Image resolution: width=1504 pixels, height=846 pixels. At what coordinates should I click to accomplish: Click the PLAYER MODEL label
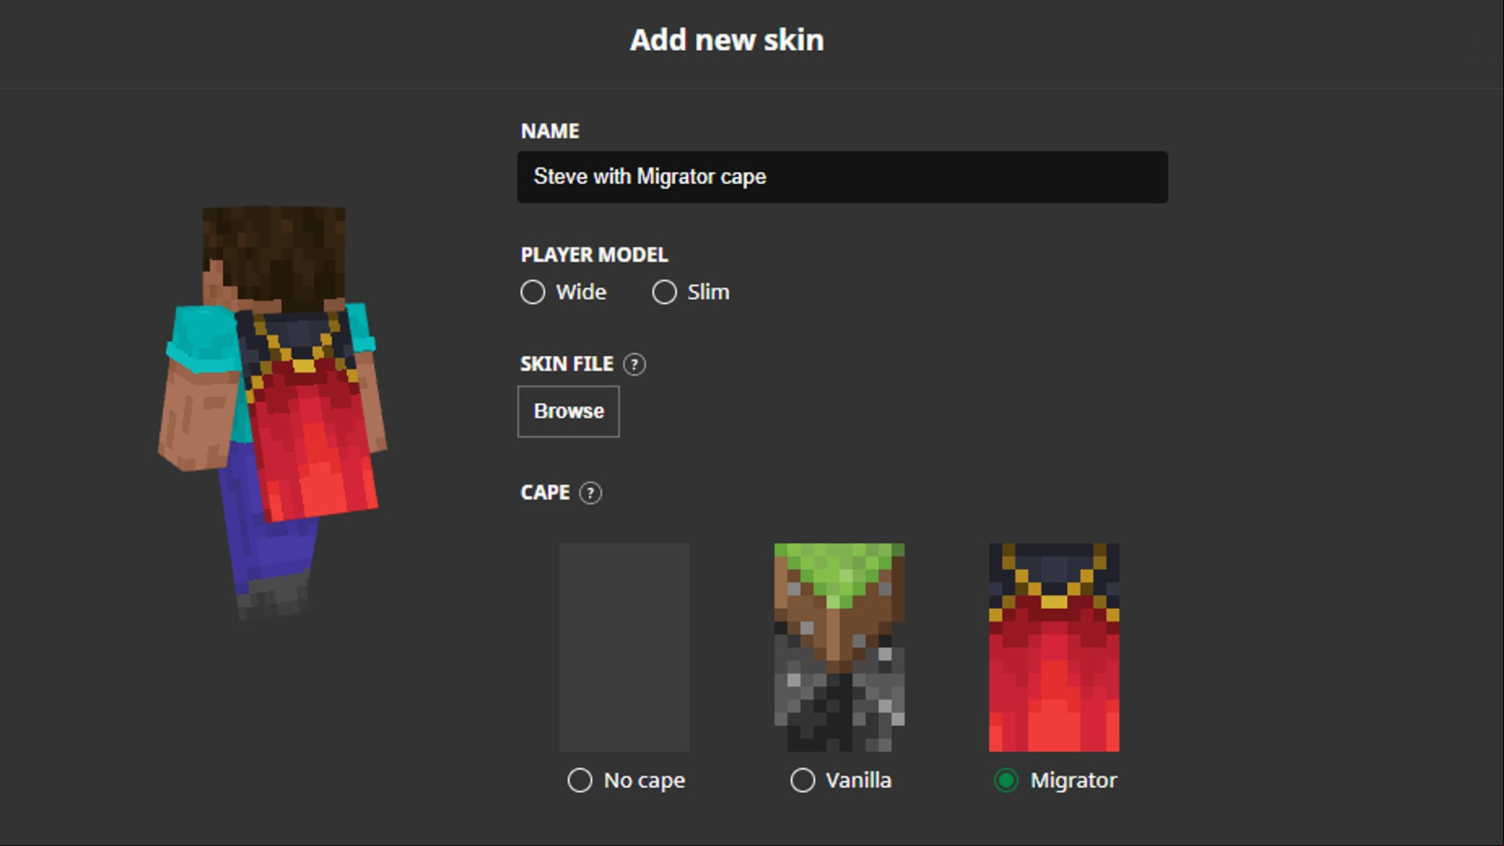coord(594,255)
